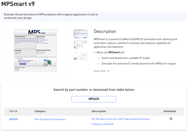Click 'Search by part number' heading text
The width and height of the screenshot is (189, 131).
(94, 90)
